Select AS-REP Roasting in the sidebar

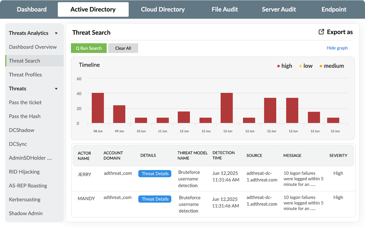coord(28,186)
